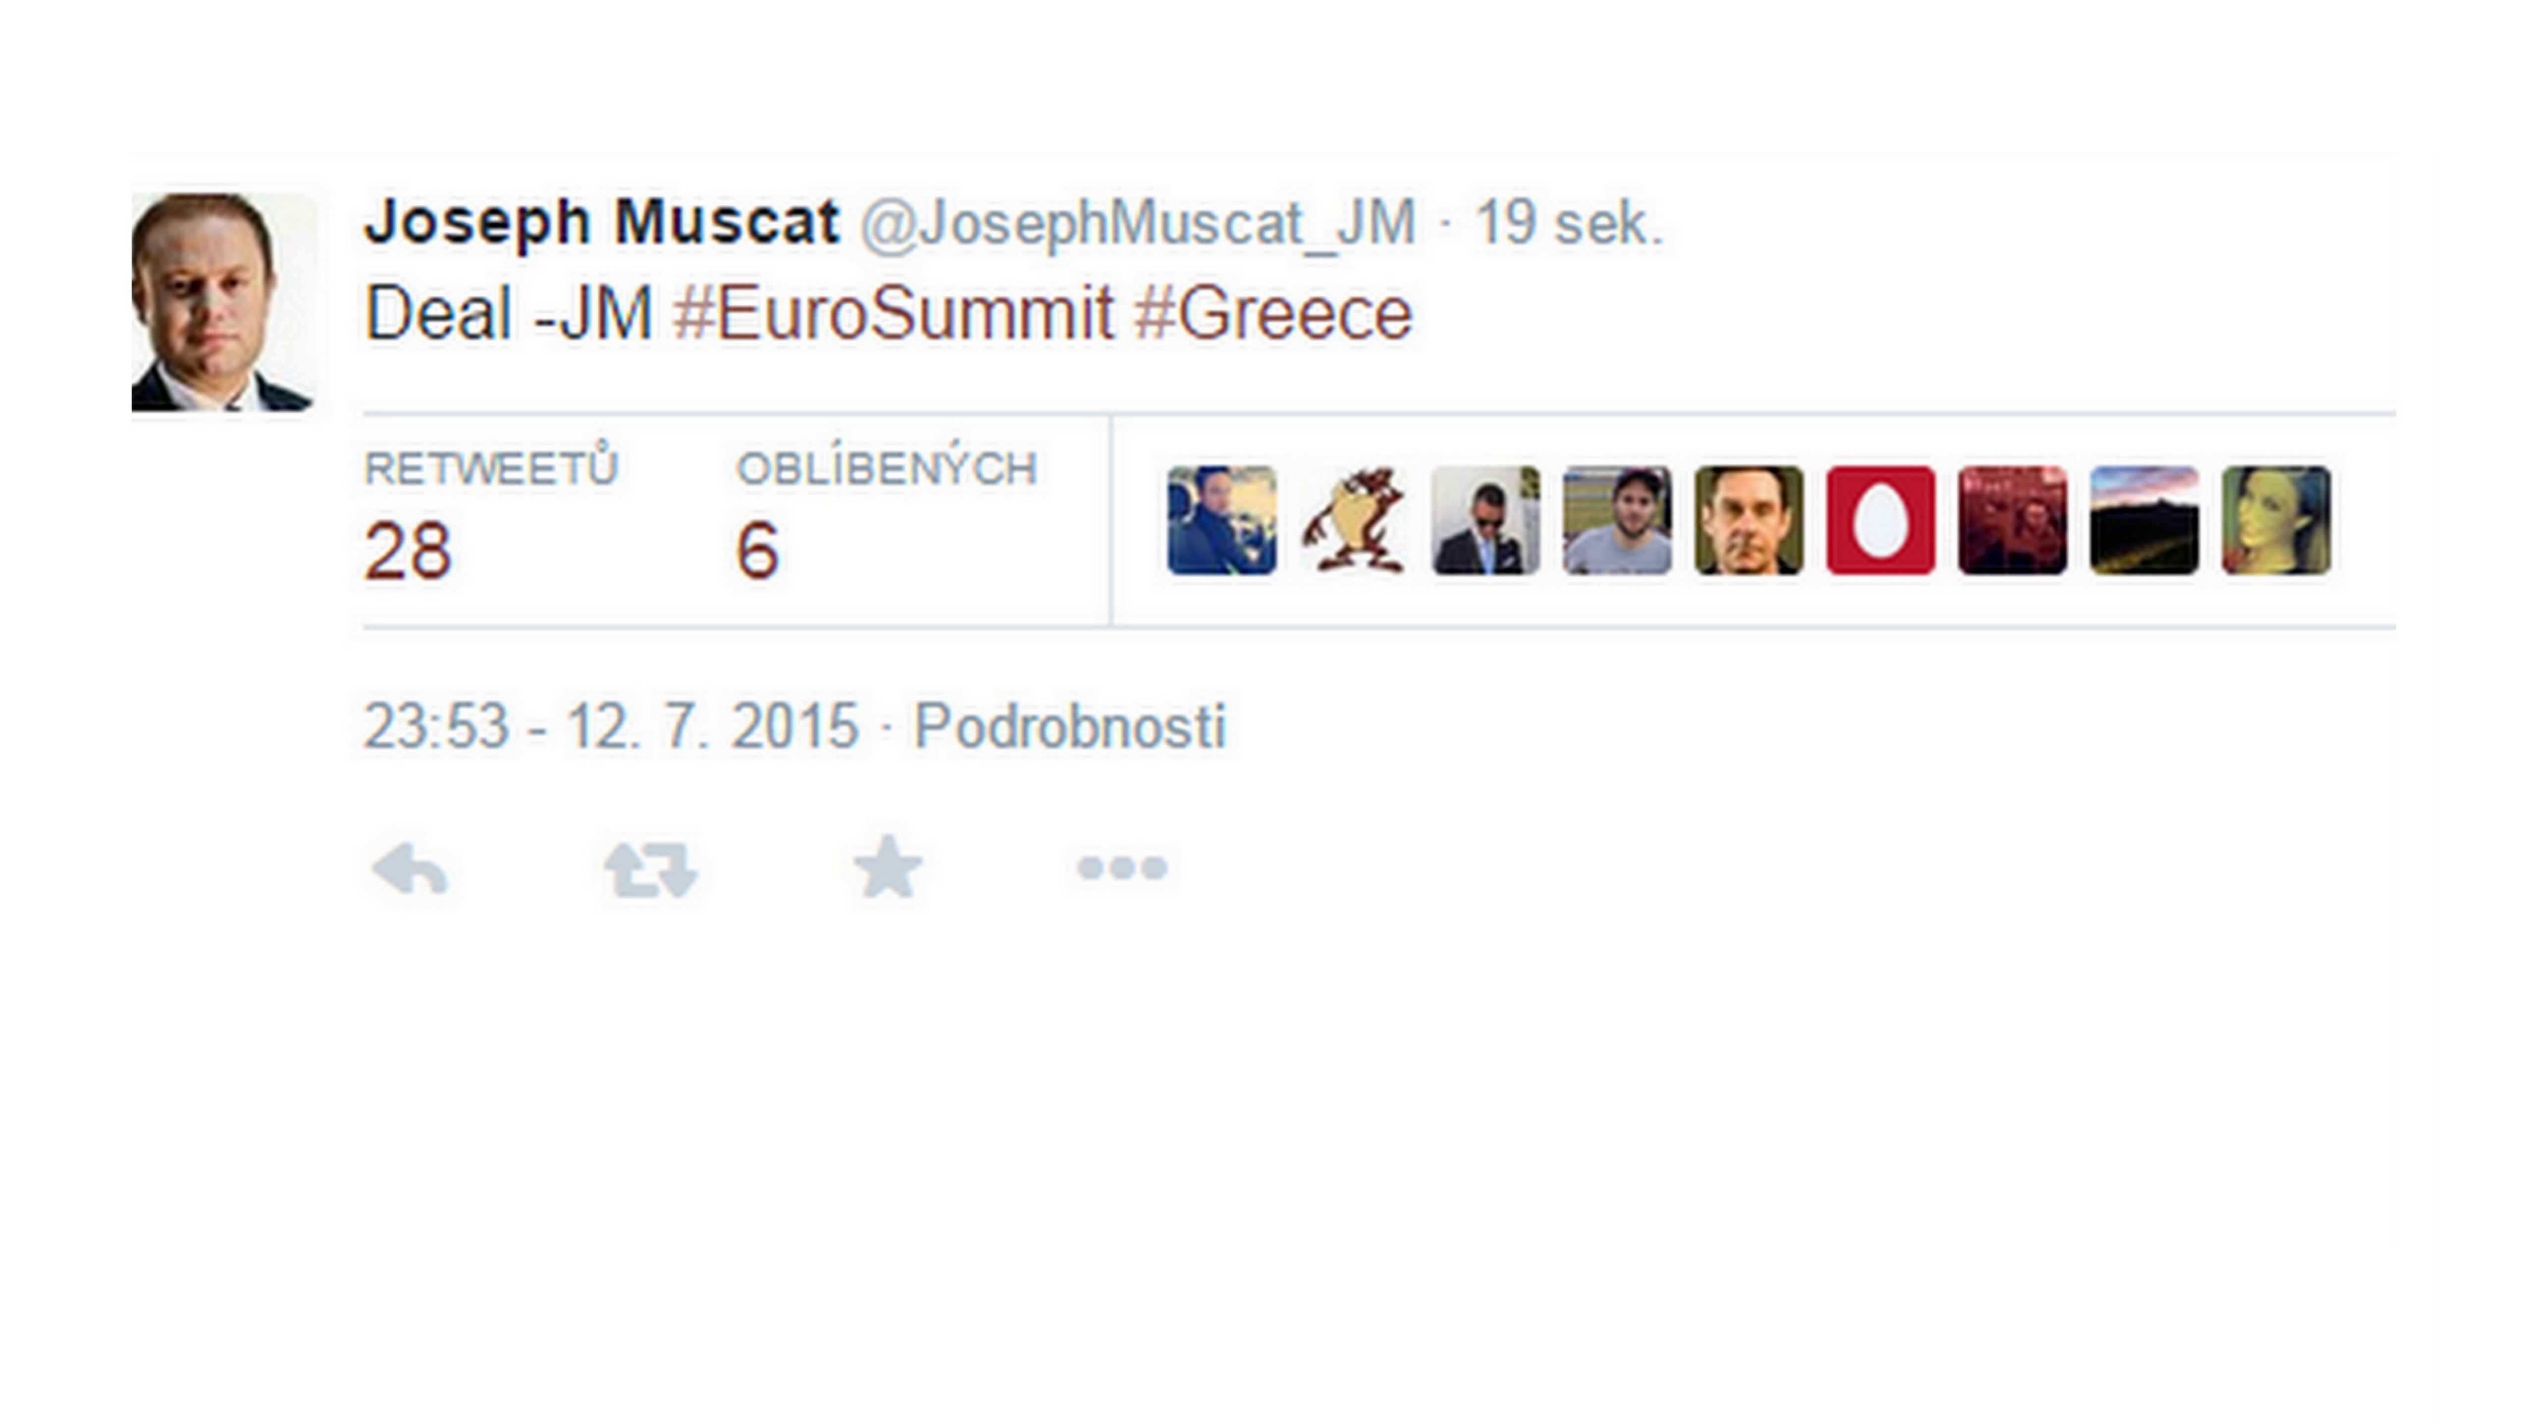
Task: Click the Joseph Muscat display name
Action: [x=601, y=221]
